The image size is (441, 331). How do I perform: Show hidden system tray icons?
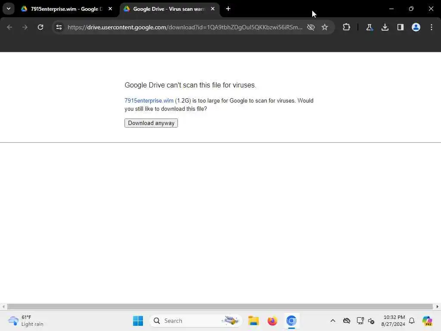(333, 321)
